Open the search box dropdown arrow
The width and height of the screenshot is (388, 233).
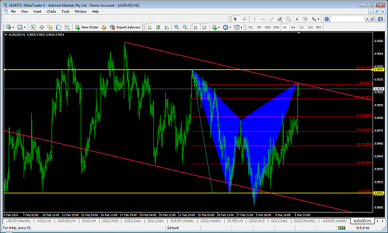(x=367, y=19)
